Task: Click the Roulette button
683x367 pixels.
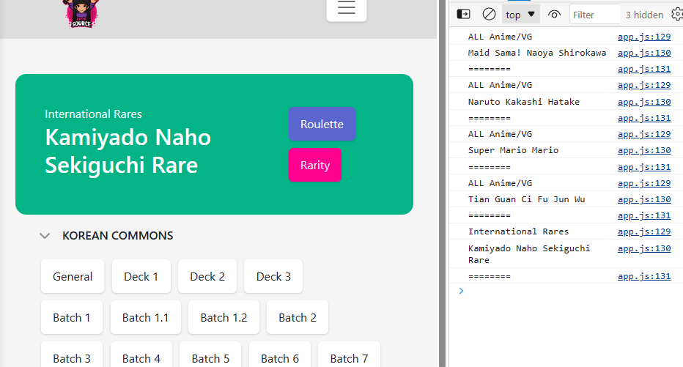Action: coord(322,124)
